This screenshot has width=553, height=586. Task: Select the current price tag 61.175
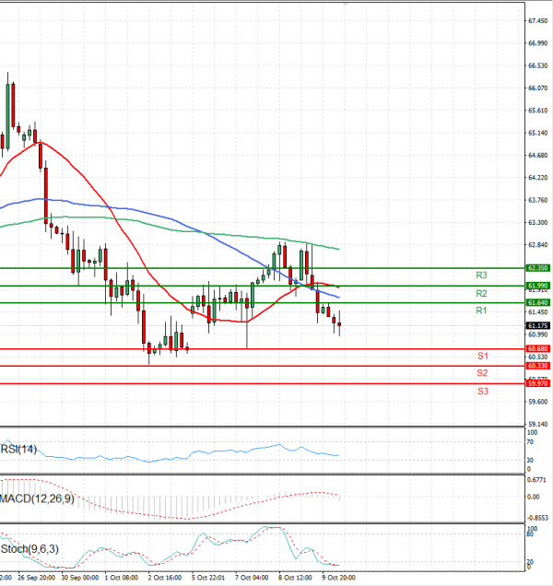click(x=537, y=325)
